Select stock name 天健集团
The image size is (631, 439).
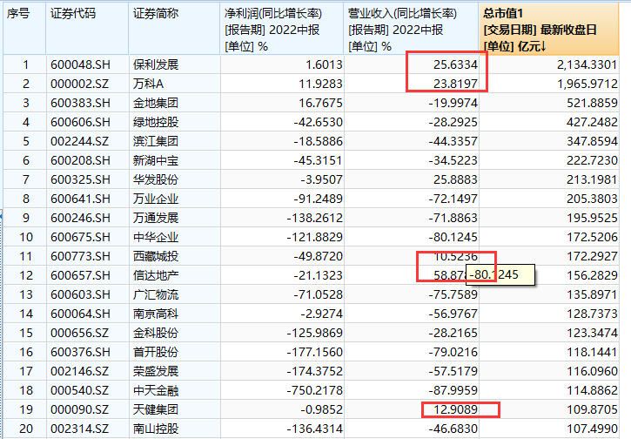(x=156, y=409)
